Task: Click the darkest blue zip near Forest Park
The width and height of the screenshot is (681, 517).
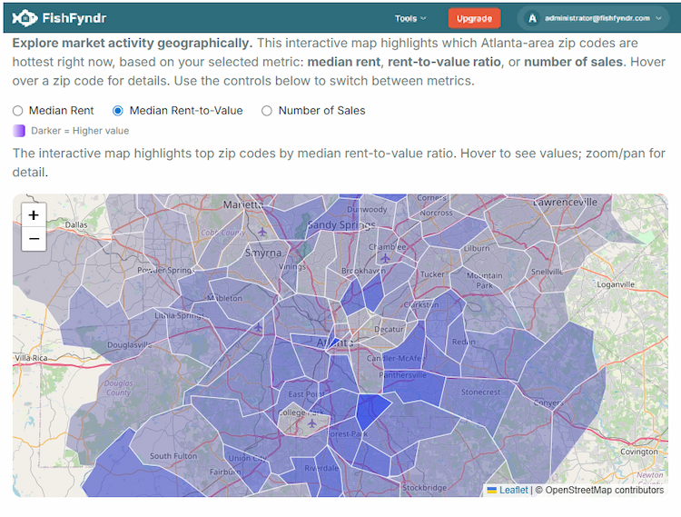Action: coord(371,411)
